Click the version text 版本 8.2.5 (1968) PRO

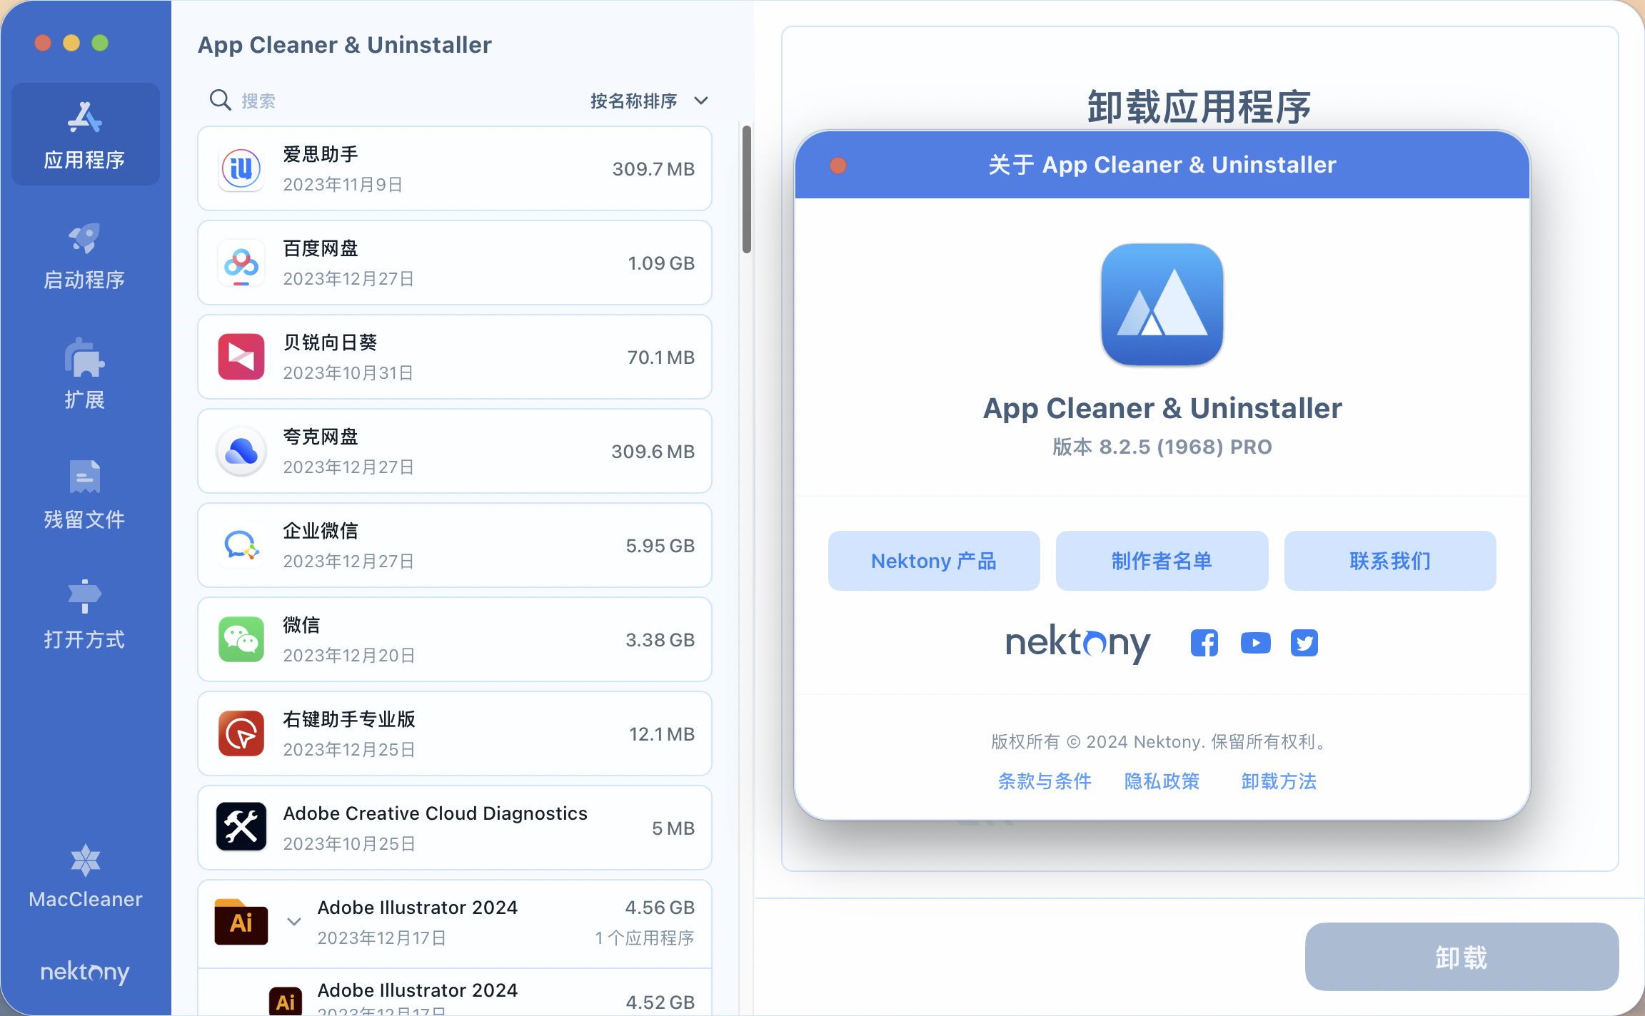(1162, 447)
